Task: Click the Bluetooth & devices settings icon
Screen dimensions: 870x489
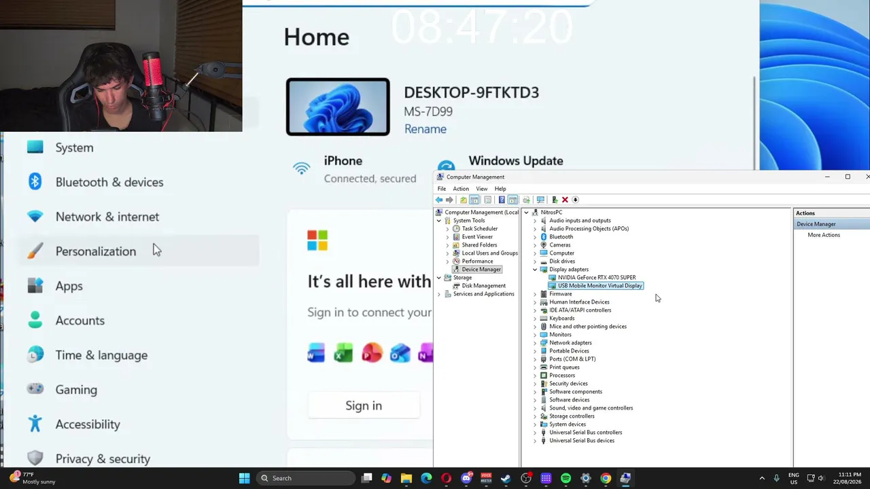Action: click(35, 181)
